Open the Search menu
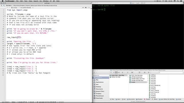The width and height of the screenshot is (184, 103). tap(36, 1)
